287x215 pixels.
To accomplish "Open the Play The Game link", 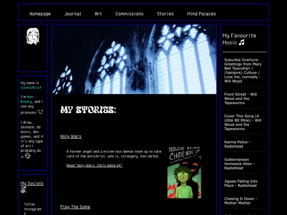I will point(75,207).
